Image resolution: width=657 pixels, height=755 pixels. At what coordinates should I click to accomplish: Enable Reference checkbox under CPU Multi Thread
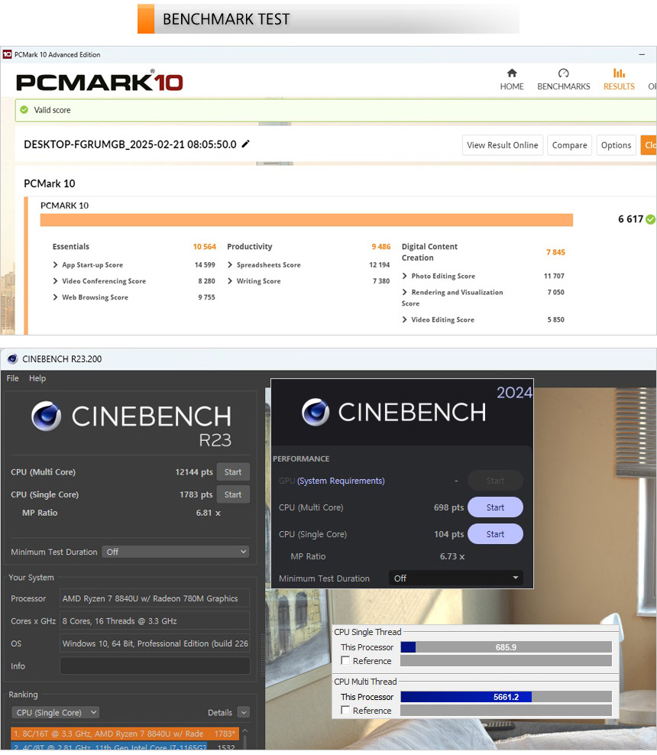[x=346, y=711]
